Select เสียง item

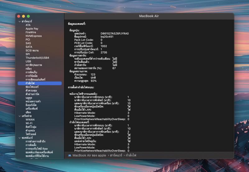click(x=28, y=112)
